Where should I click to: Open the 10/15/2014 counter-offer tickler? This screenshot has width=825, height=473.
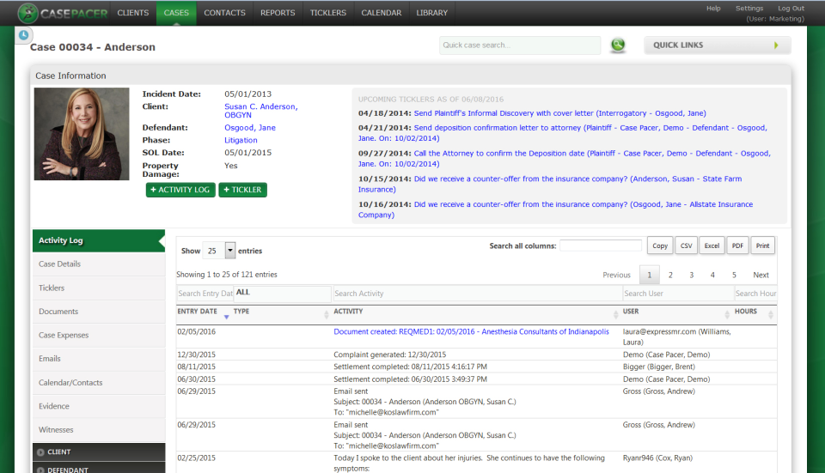click(x=550, y=184)
